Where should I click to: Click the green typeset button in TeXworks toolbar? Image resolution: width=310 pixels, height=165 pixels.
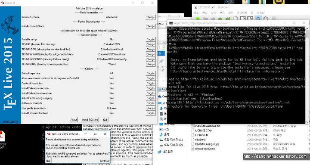point(198,19)
